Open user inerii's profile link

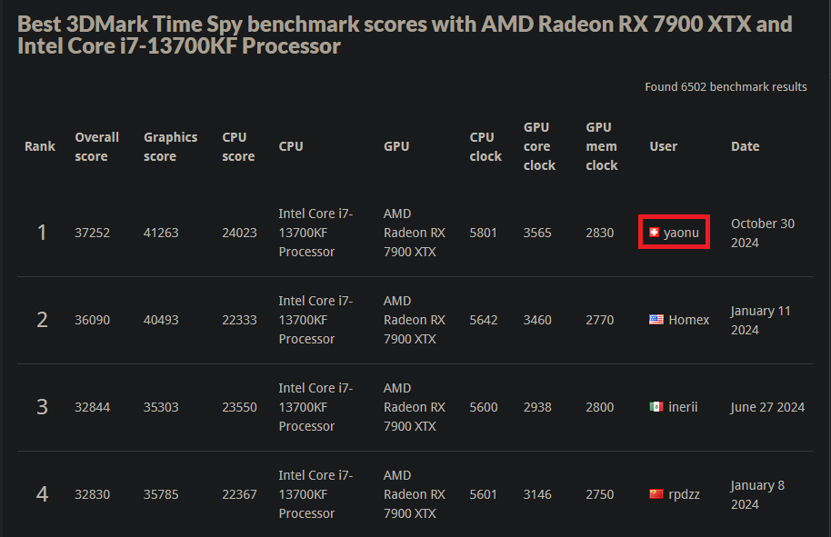(x=683, y=407)
